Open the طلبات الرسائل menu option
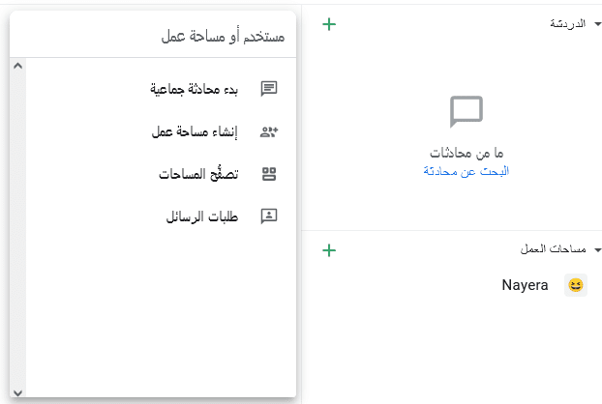 pos(202,216)
